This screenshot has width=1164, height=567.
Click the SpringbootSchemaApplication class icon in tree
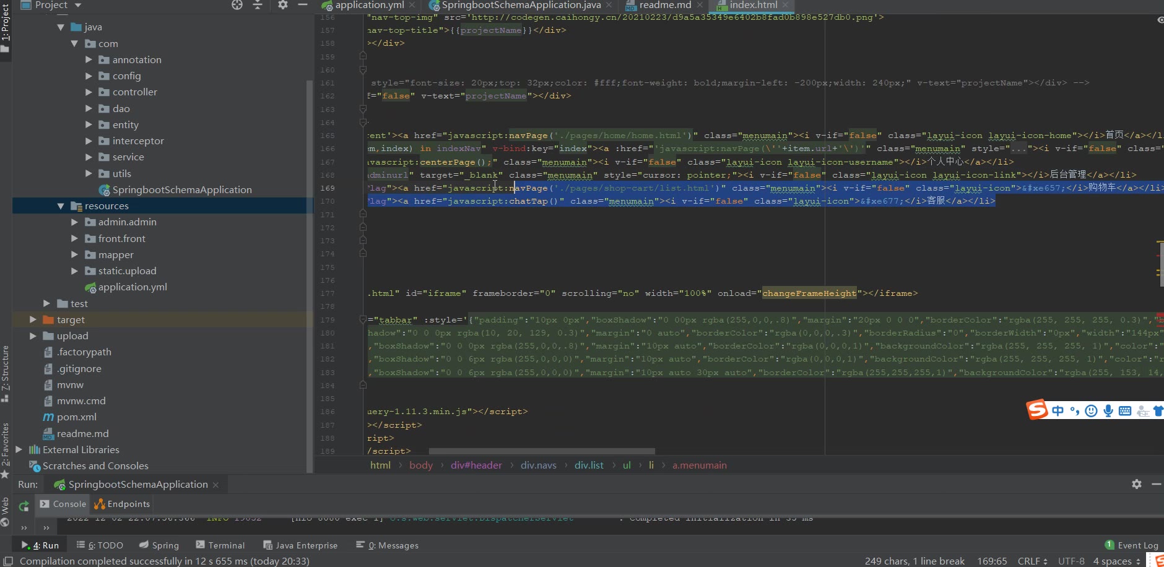[105, 190]
